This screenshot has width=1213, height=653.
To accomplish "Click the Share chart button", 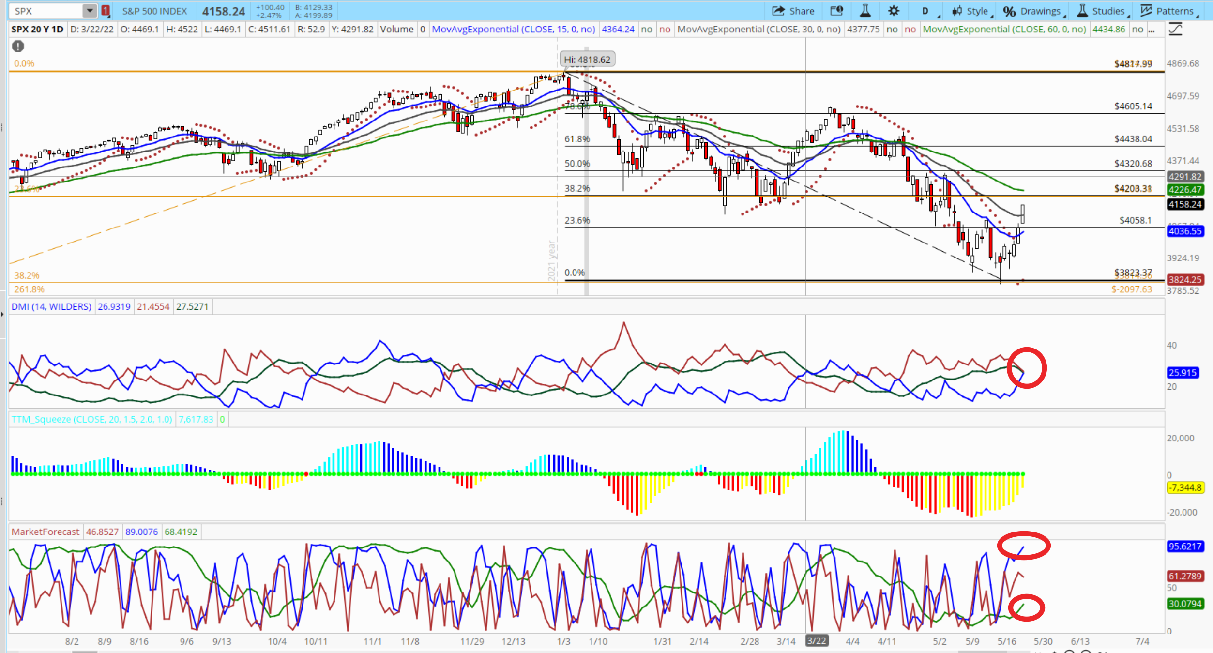I will pyautogui.click(x=793, y=11).
